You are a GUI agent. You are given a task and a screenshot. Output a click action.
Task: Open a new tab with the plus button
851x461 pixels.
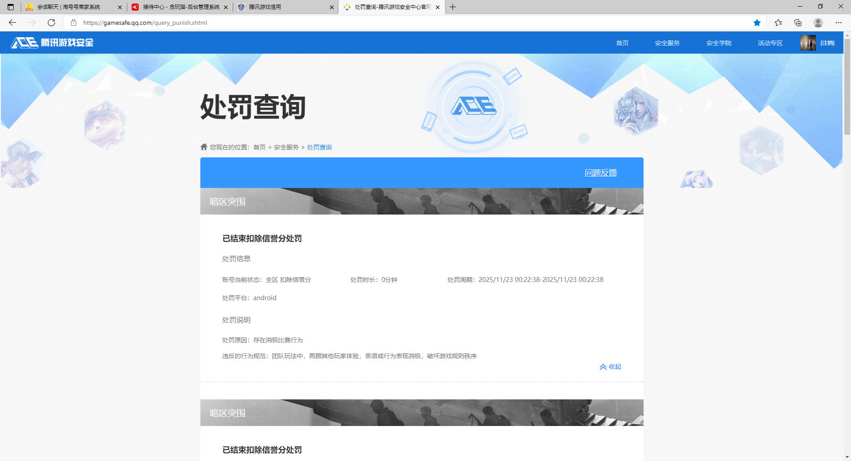tap(453, 7)
